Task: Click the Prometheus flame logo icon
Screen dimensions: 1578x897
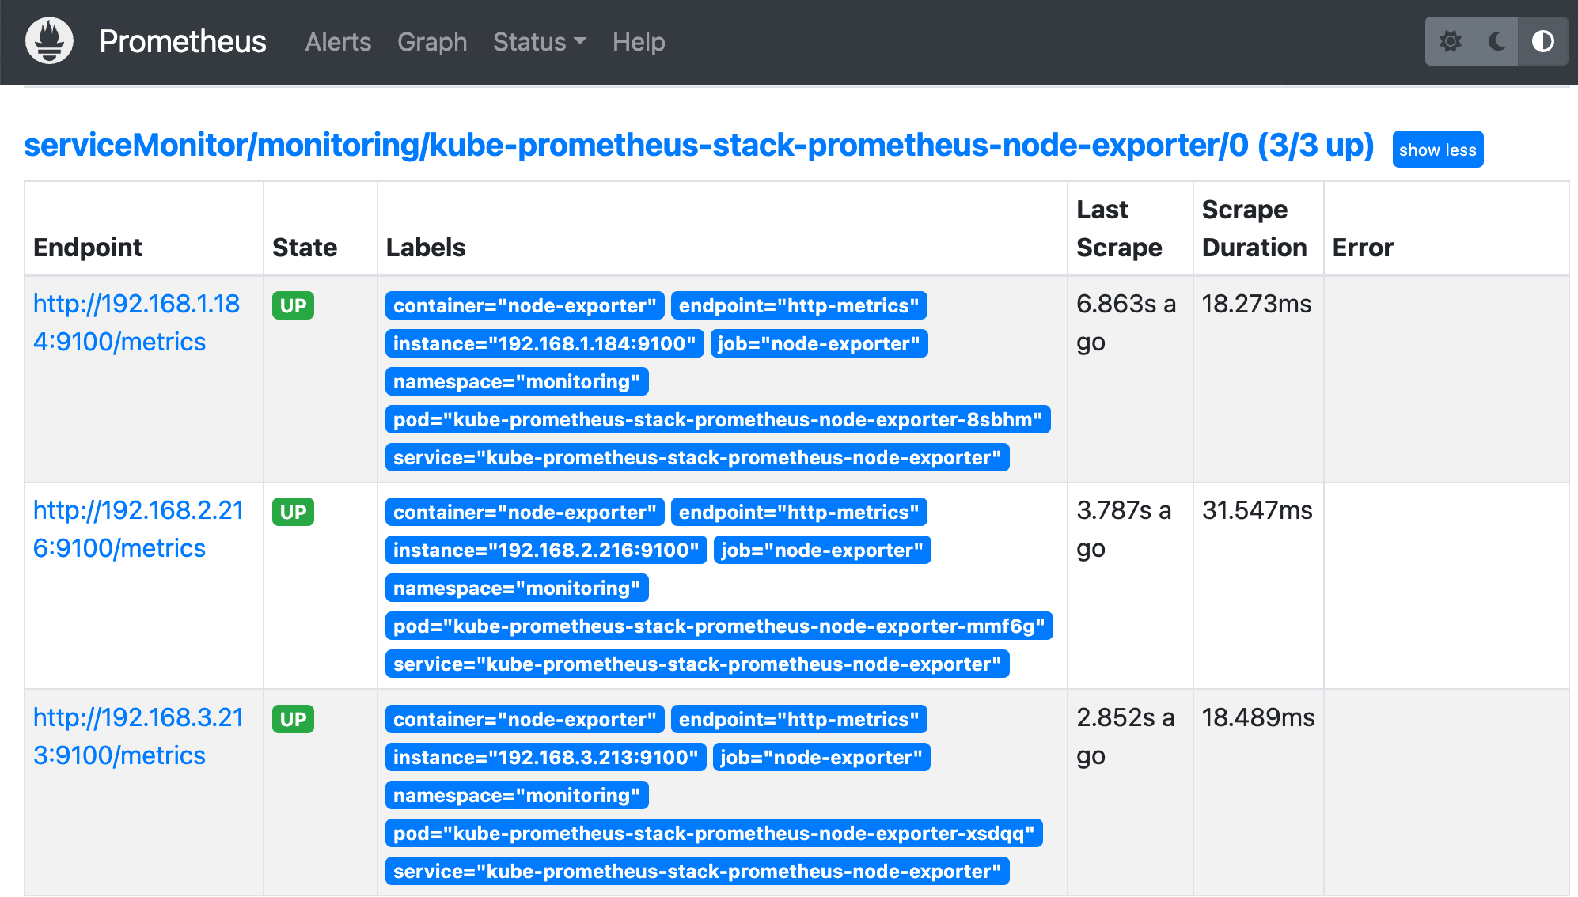Action: click(49, 41)
